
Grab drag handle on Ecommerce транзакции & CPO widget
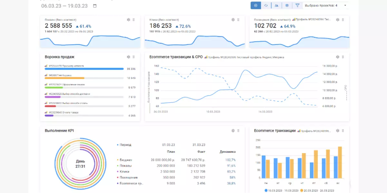(343, 57)
